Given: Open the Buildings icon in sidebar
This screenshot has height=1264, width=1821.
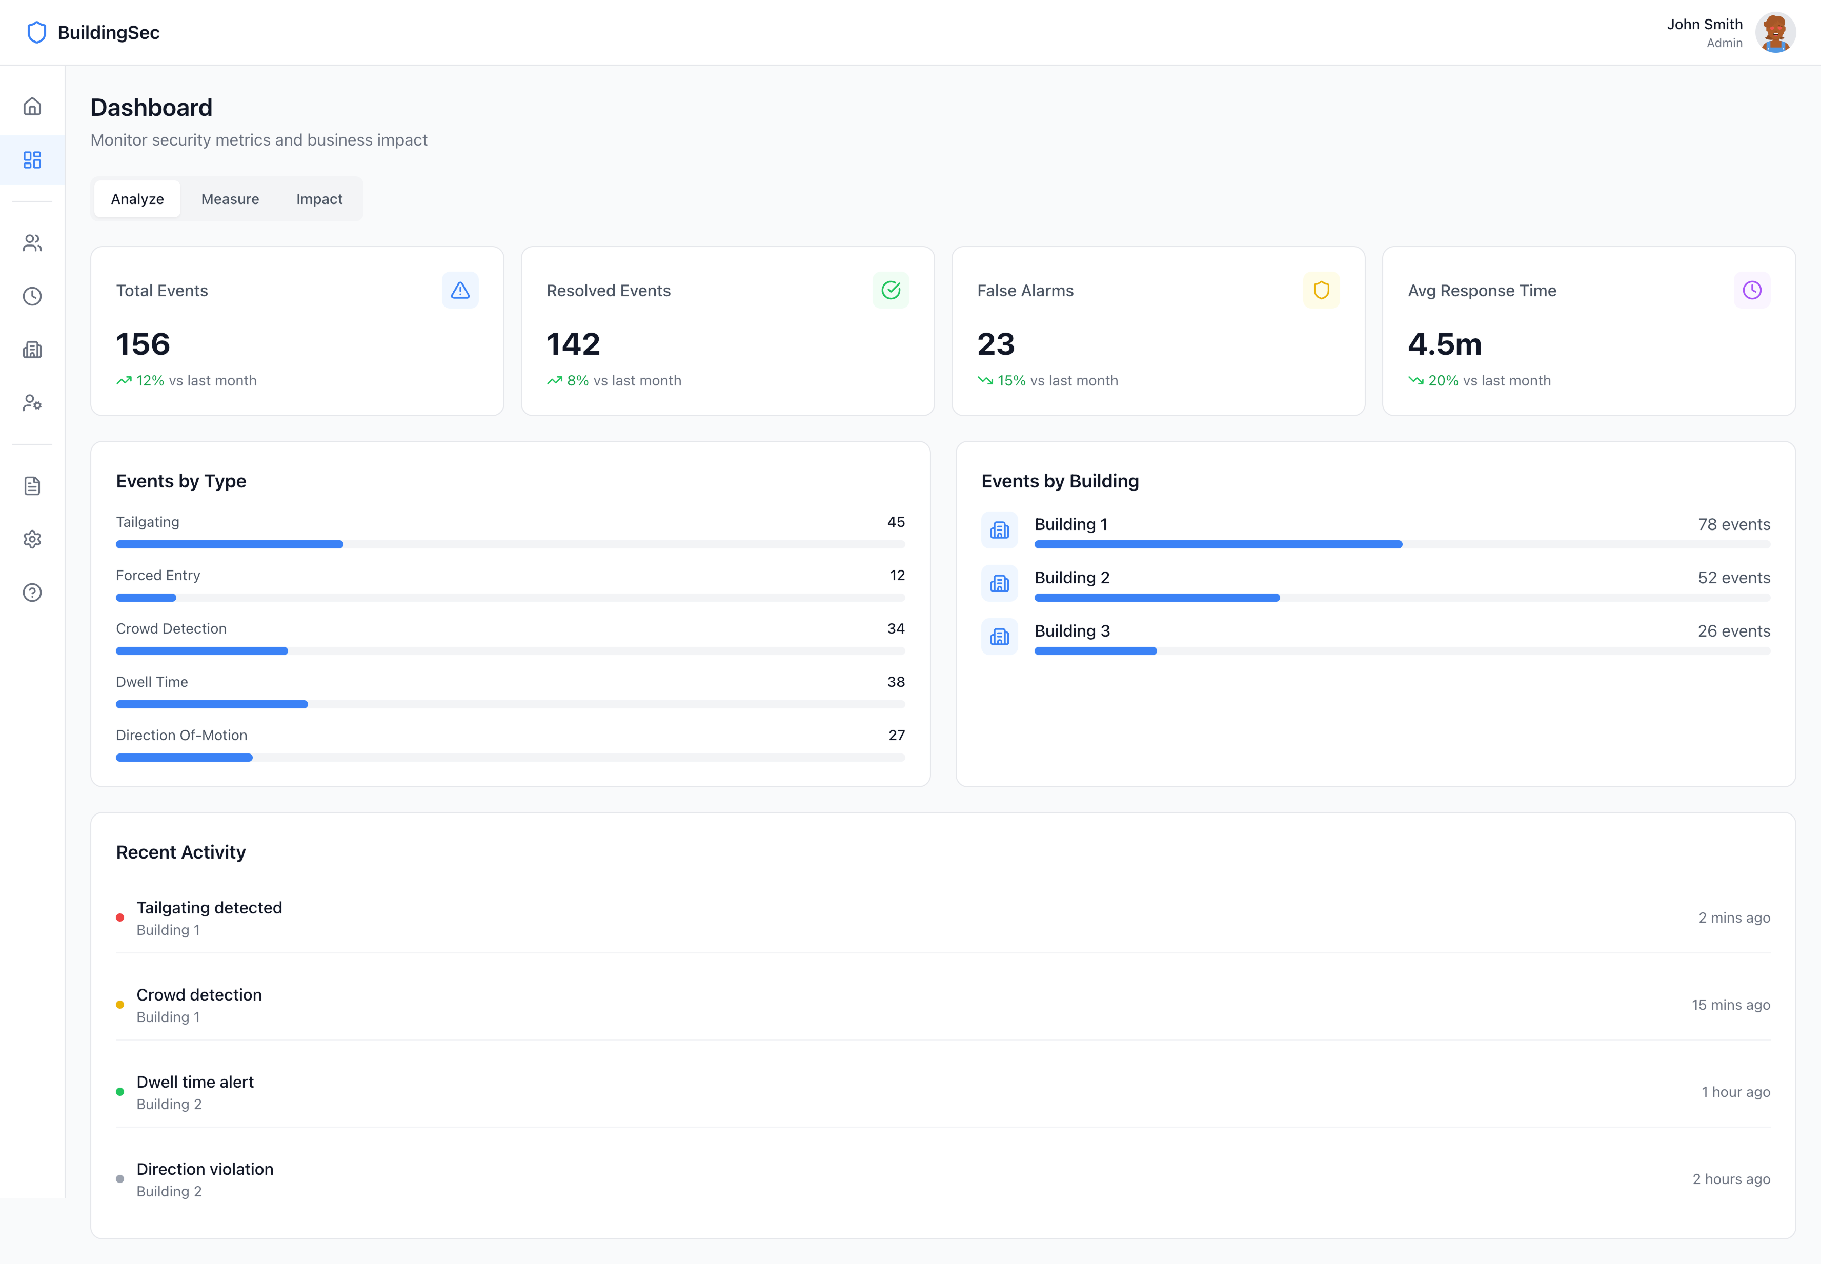Looking at the screenshot, I should 32,349.
